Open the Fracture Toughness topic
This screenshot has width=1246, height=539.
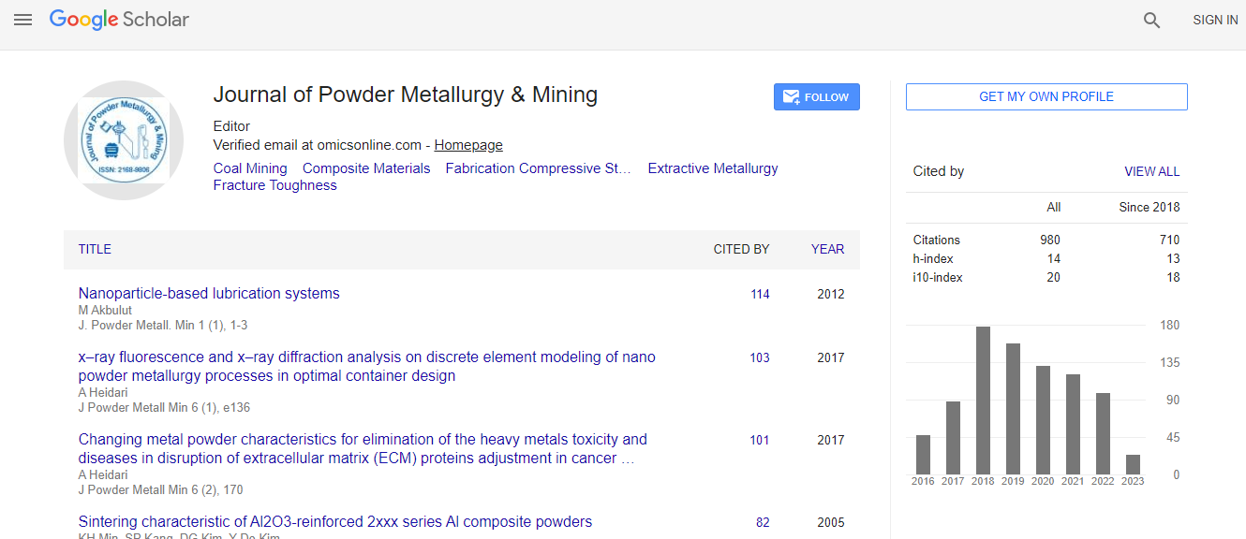click(x=274, y=185)
